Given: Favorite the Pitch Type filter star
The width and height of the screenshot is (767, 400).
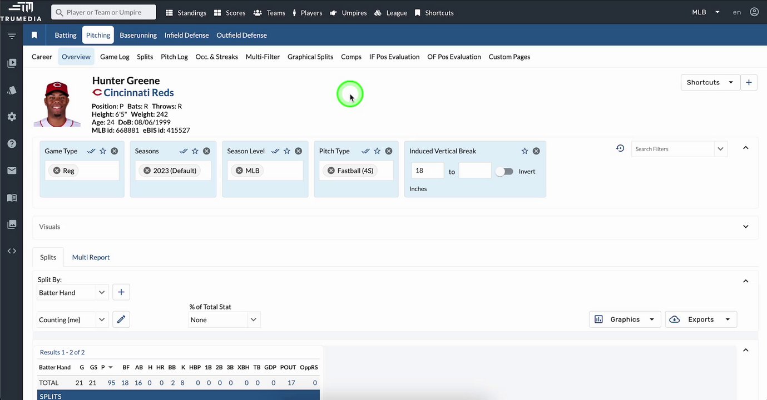Looking at the screenshot, I should tap(377, 151).
